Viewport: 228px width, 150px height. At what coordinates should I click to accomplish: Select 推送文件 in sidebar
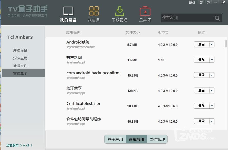click(20, 66)
